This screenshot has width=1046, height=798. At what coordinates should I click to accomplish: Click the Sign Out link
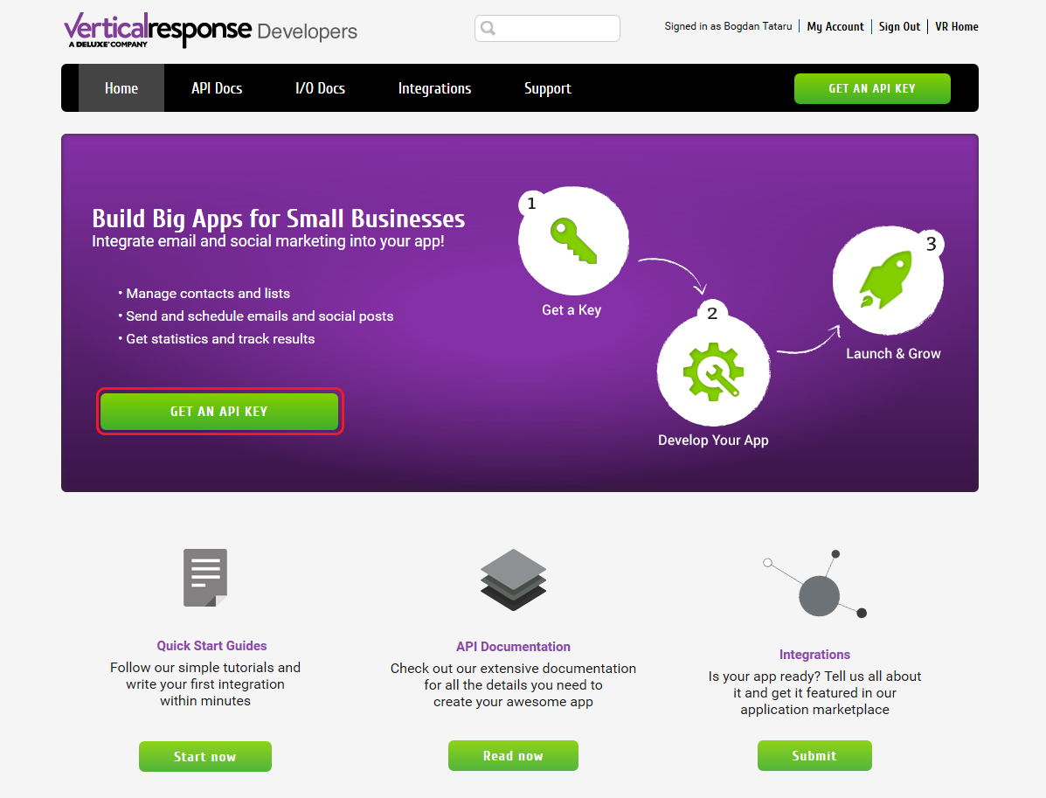point(899,27)
